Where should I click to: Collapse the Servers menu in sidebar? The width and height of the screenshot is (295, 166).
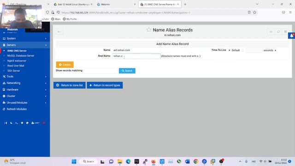click(25, 45)
